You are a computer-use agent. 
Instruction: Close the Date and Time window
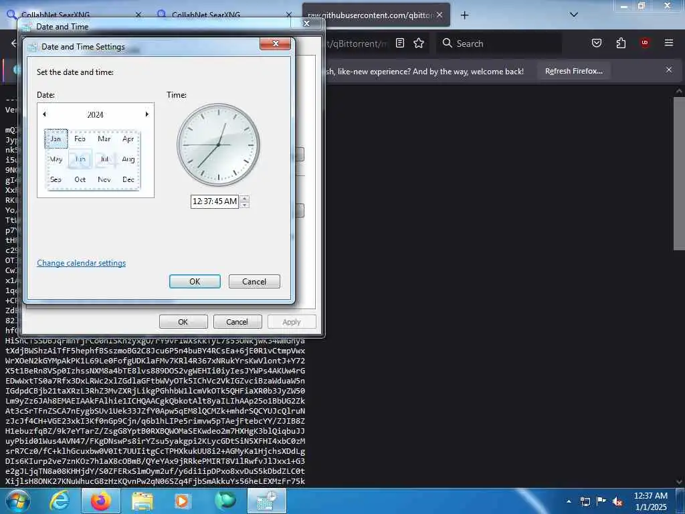[306, 23]
